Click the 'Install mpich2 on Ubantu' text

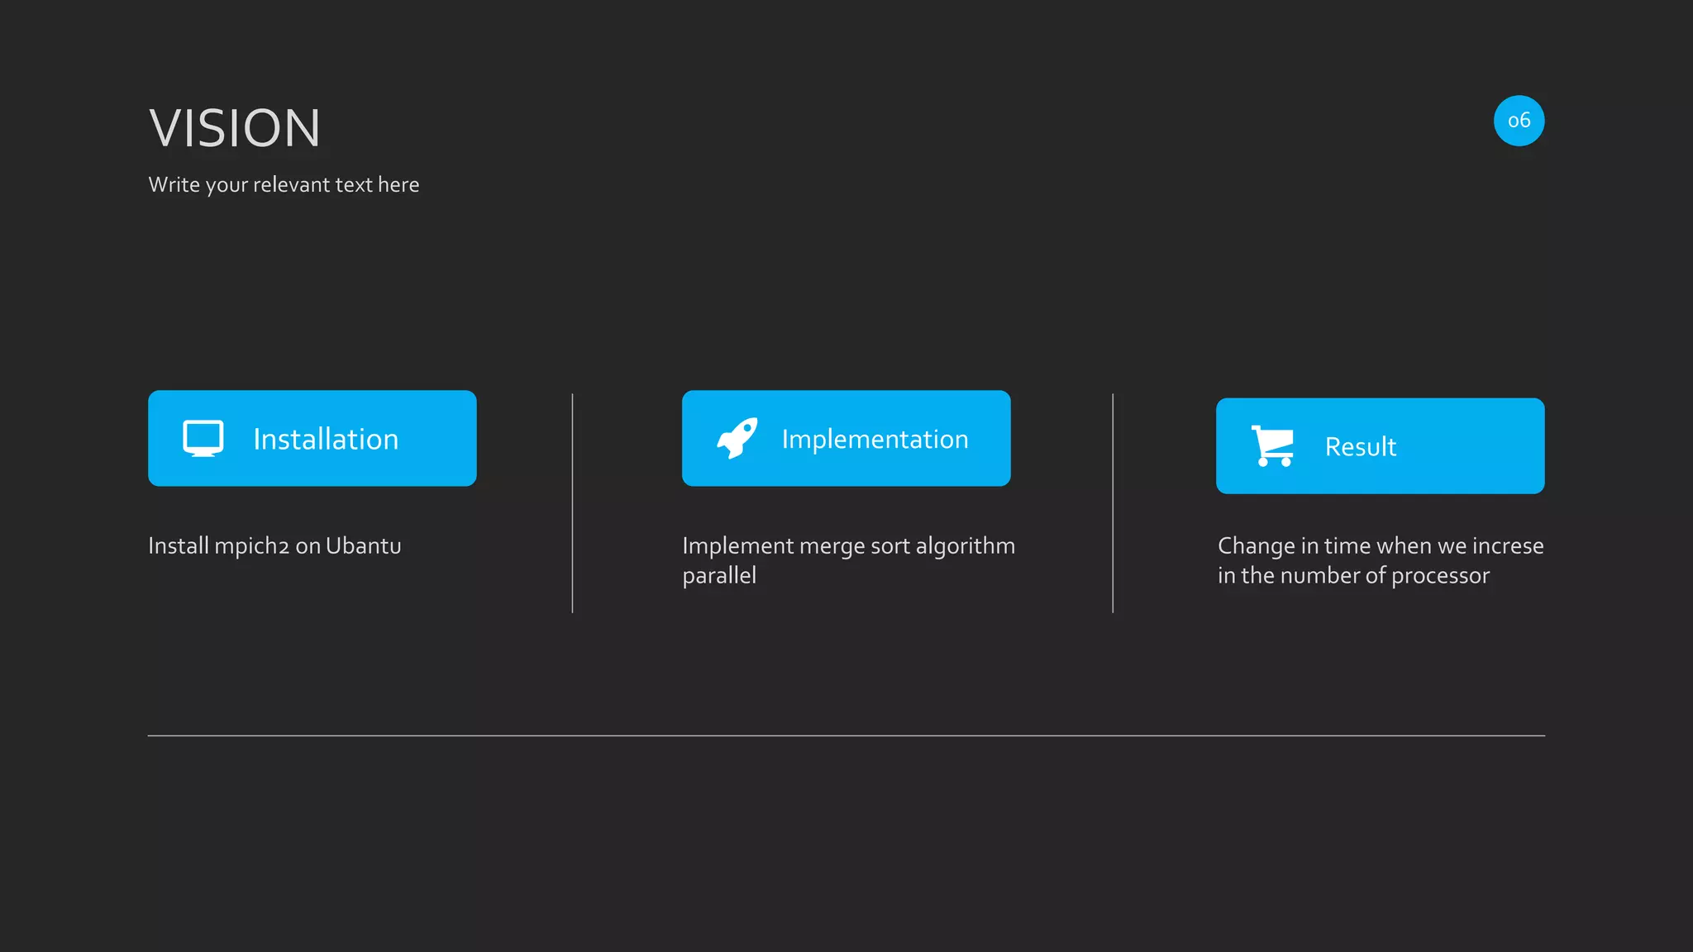pyautogui.click(x=274, y=546)
